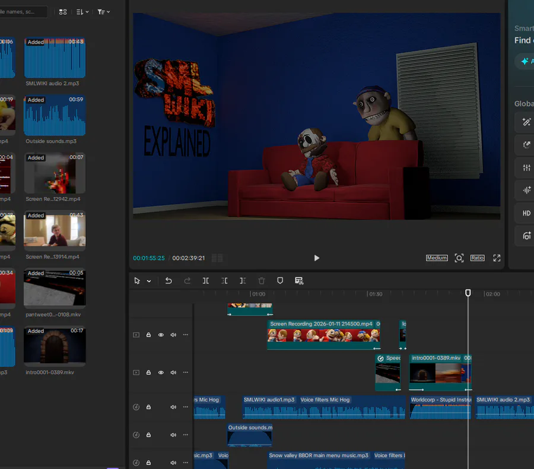Open the audio waveform enhance tool
Viewport: 534px width, 469px height.
click(x=526, y=190)
